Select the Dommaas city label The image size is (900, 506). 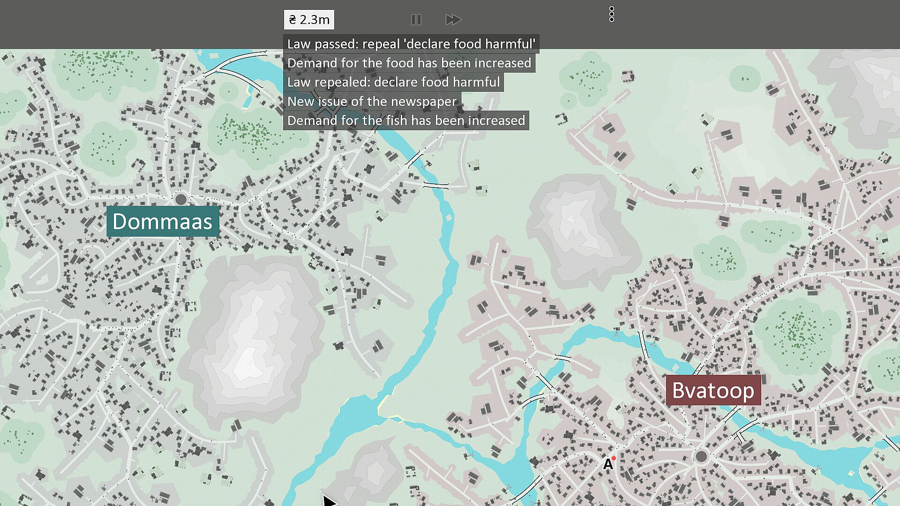pos(163,222)
